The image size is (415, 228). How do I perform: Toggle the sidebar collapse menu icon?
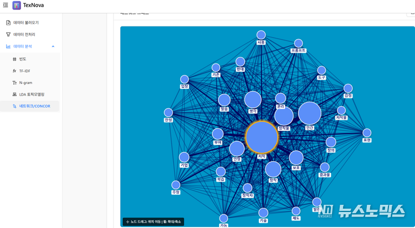coord(5,6)
